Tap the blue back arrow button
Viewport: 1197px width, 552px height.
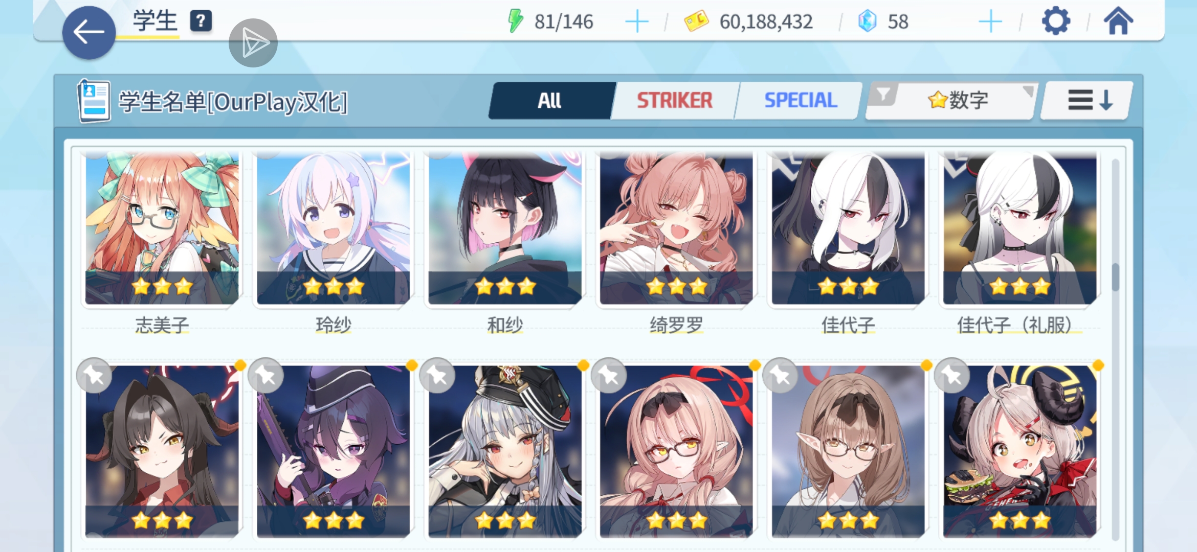89,33
